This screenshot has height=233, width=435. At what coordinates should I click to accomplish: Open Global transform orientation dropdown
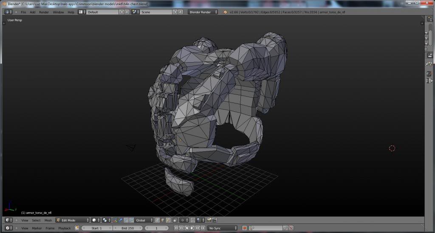click(144, 220)
